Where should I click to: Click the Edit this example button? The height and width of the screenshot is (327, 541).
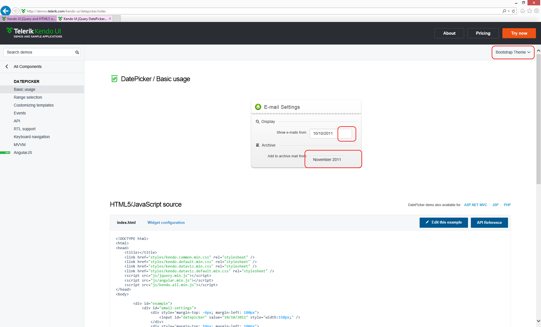coord(444,223)
